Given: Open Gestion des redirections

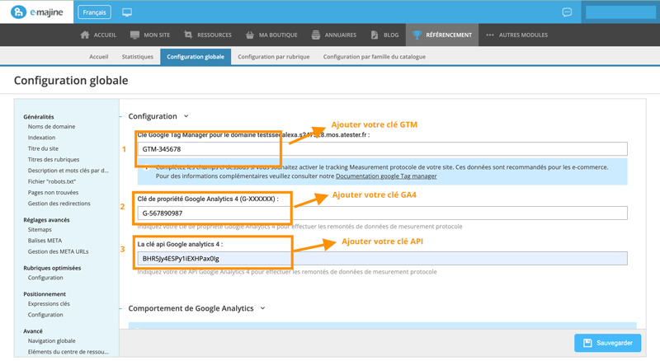Looking at the screenshot, I should [x=59, y=204].
